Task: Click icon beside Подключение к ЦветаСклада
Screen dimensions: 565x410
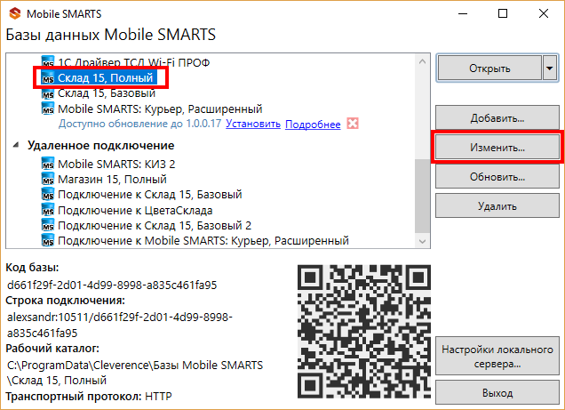Action: pyautogui.click(x=48, y=210)
